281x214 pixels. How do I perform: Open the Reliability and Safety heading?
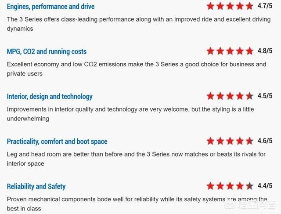(x=36, y=186)
